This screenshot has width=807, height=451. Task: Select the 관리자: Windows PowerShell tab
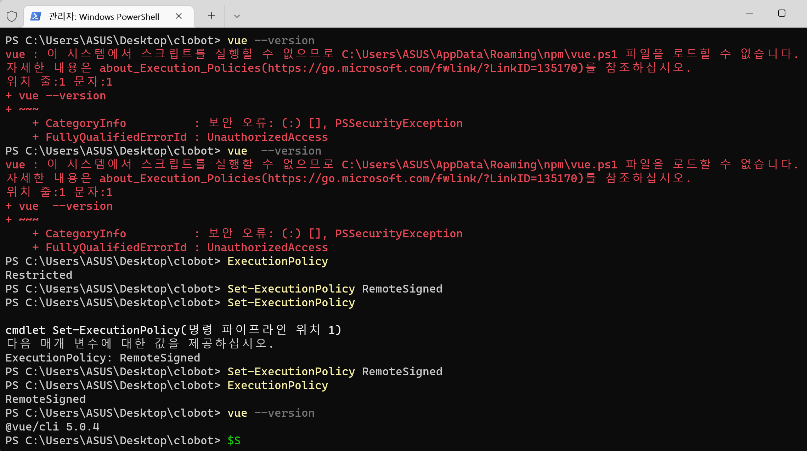(x=109, y=16)
